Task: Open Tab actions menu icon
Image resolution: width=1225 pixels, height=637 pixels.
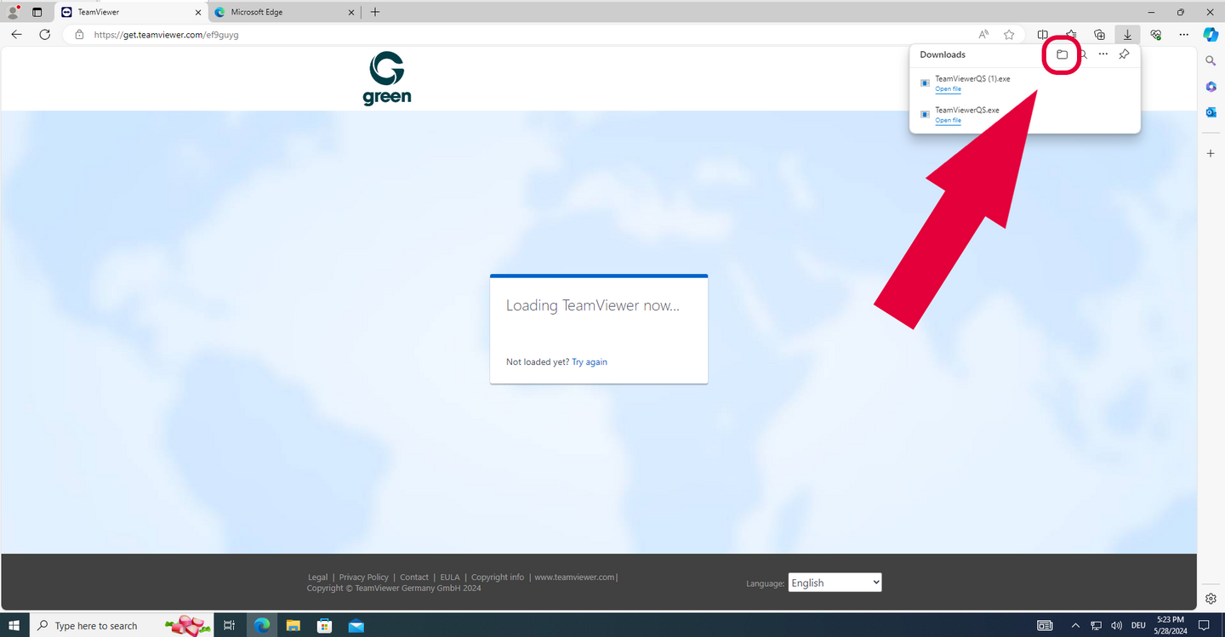Action: click(x=37, y=12)
